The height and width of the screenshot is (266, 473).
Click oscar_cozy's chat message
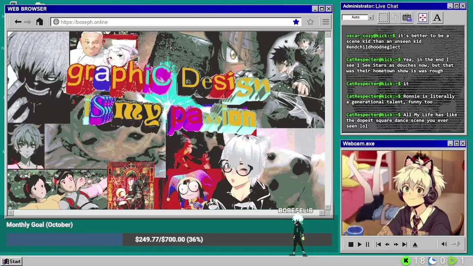[397, 41]
